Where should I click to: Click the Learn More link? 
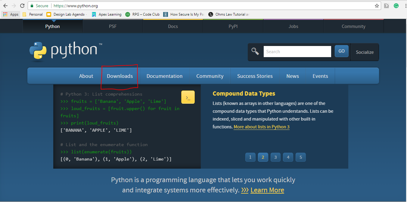(x=267, y=190)
